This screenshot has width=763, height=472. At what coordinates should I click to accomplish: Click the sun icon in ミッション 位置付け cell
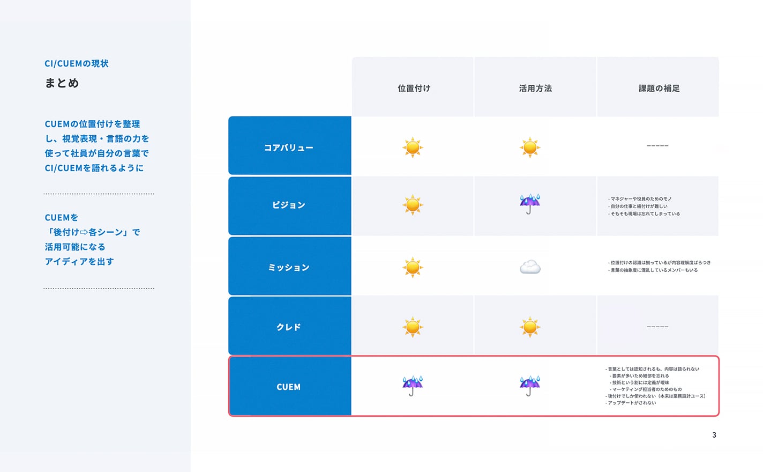(x=413, y=267)
